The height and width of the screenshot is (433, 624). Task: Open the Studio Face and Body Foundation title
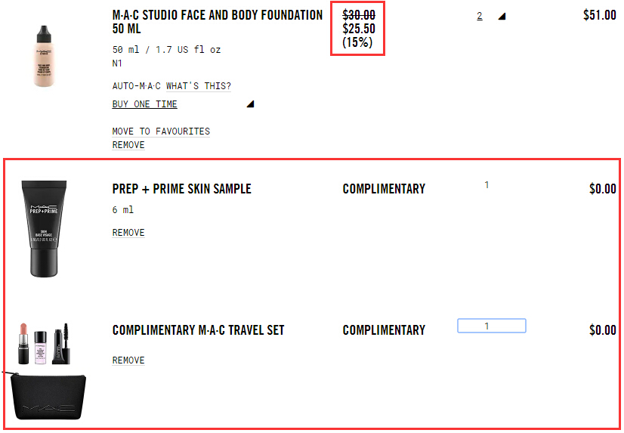(218, 22)
